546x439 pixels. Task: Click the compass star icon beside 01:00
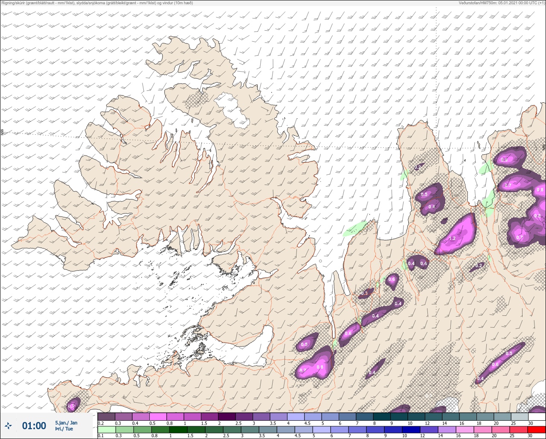point(8,425)
